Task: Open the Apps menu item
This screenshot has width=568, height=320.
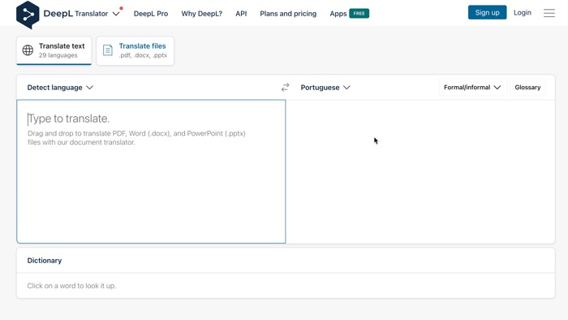Action: (x=338, y=14)
